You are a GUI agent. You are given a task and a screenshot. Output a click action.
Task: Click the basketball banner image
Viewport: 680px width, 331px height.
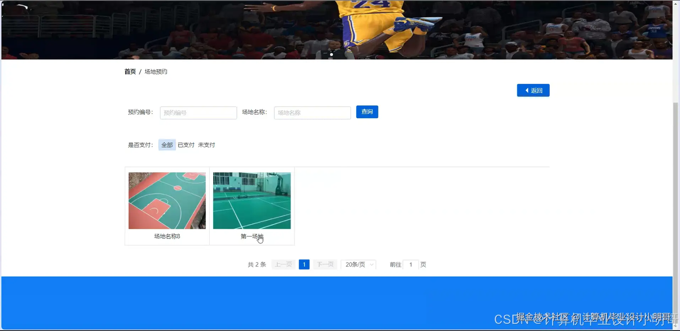337,29
